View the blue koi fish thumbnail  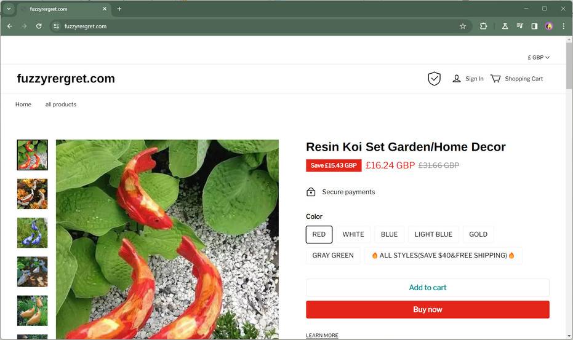(33, 232)
